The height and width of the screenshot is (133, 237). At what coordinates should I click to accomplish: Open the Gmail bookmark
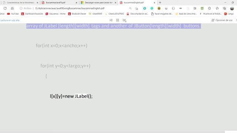2,14
